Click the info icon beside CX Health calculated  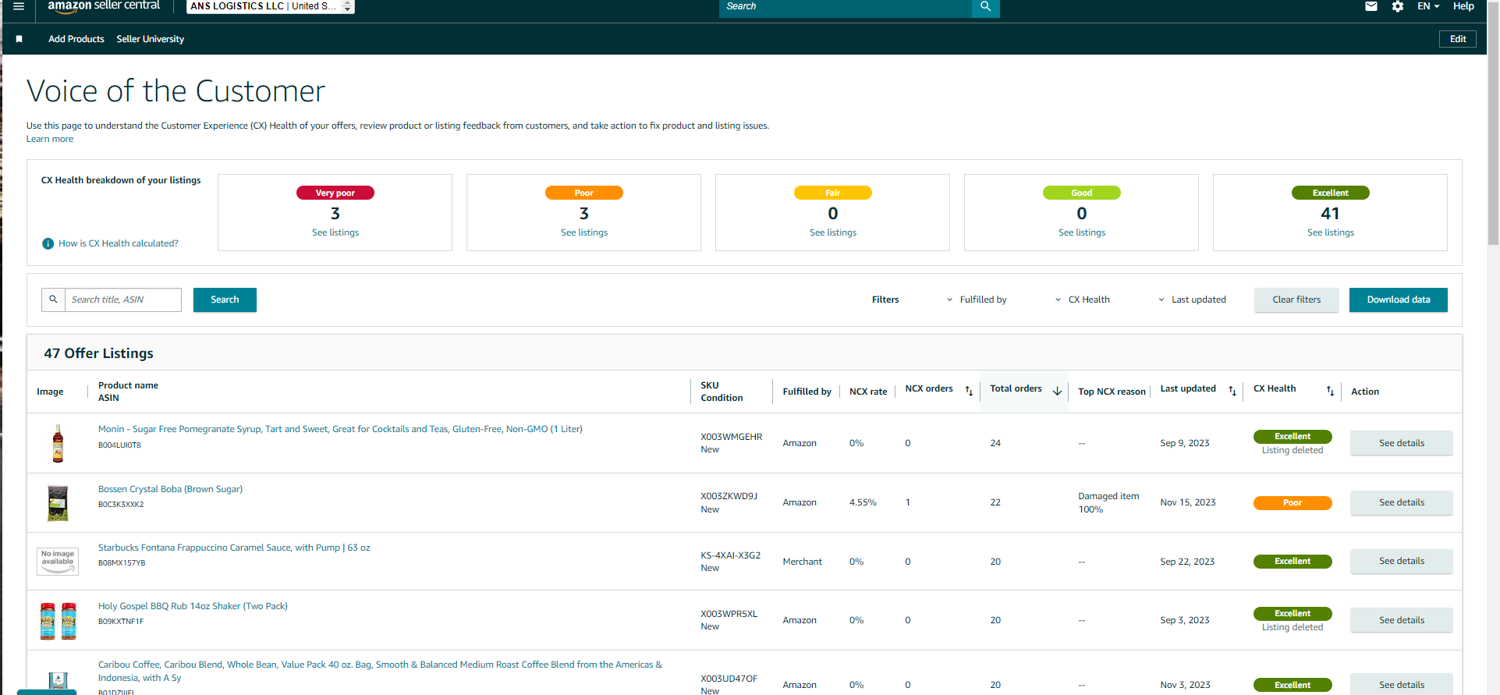pyautogui.click(x=48, y=243)
